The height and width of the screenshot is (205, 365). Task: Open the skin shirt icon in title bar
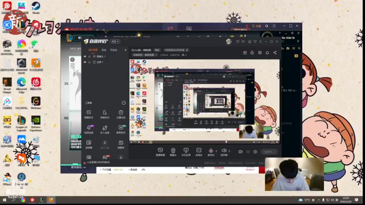click(255, 41)
